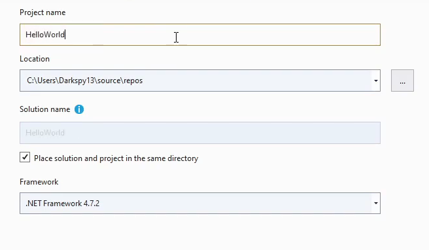Click the 'Project name' label
The width and height of the screenshot is (429, 250).
click(43, 12)
